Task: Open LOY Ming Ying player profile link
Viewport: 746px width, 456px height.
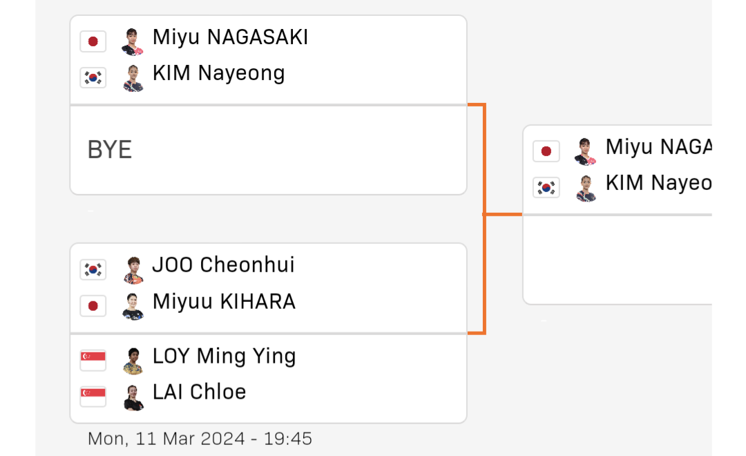Action: click(224, 356)
